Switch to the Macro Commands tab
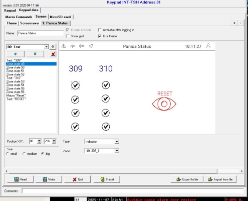Image resolution: width=248 pixels, height=201 pixels. (19, 17)
